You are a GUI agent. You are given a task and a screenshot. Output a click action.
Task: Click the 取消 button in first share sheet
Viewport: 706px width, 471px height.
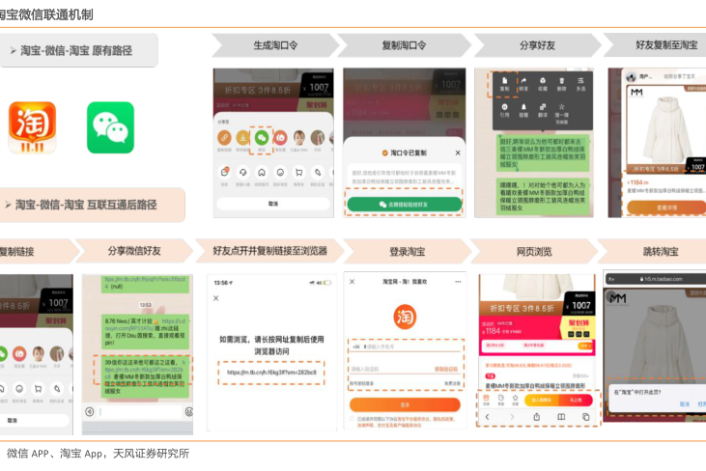(273, 205)
